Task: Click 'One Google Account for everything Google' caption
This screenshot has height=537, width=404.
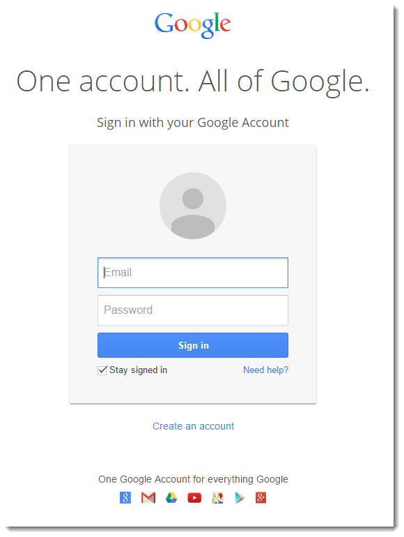Action: point(193,479)
